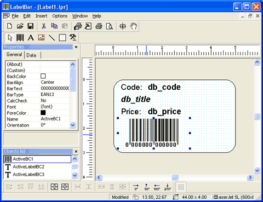Select the pointer arrow tool
263x202 pixels.
click(10, 38)
